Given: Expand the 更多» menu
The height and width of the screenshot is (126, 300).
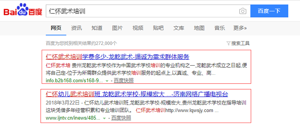Looking at the screenshot, I should (240, 28).
